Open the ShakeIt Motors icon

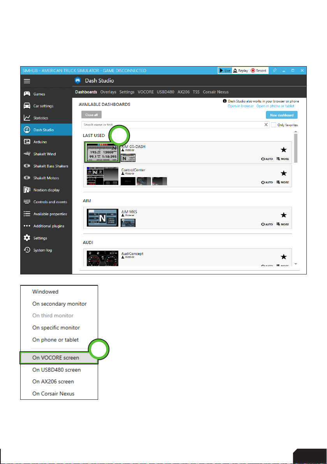click(x=27, y=178)
